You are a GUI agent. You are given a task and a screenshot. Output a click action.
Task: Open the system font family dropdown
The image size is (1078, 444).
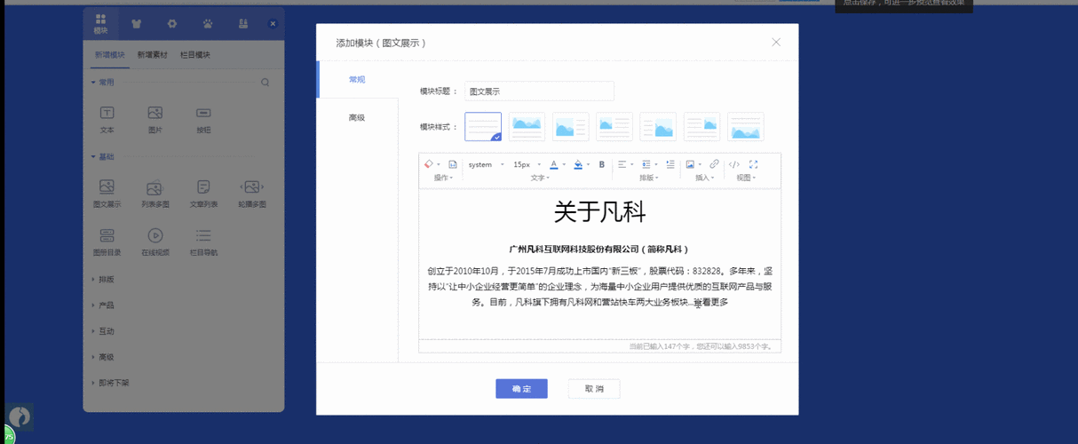[x=486, y=164]
